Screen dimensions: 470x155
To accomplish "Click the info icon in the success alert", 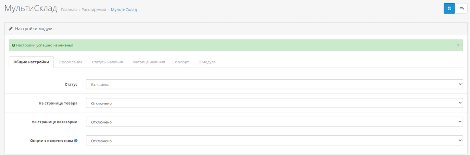I will (x=13, y=45).
